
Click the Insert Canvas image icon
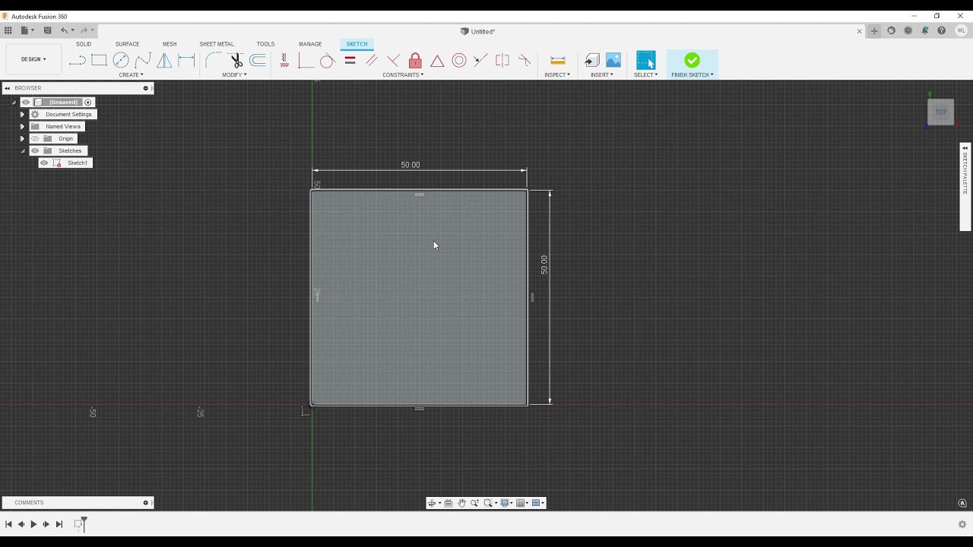click(613, 61)
